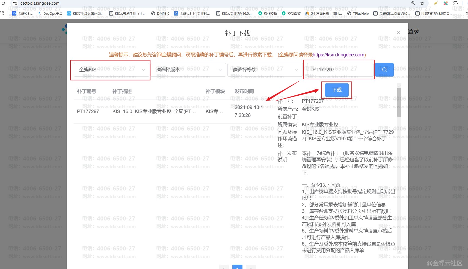Expand the 请选择版本 dropdown
Screen dimensions: 468x269
(x=188, y=70)
